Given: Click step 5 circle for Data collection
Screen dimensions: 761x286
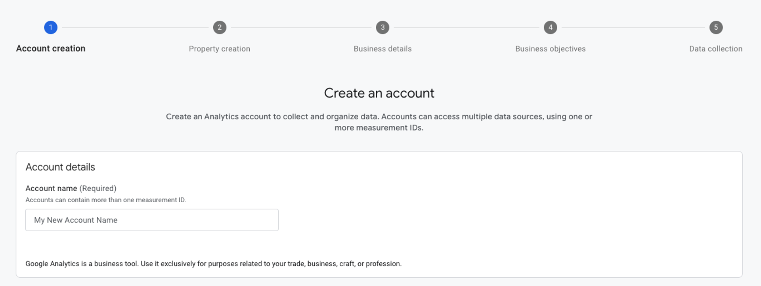Looking at the screenshot, I should [716, 27].
